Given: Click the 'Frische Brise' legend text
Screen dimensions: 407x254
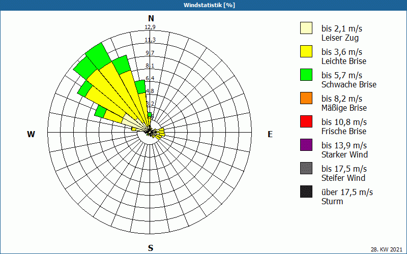Looking at the screenshot, I should pyautogui.click(x=344, y=131).
